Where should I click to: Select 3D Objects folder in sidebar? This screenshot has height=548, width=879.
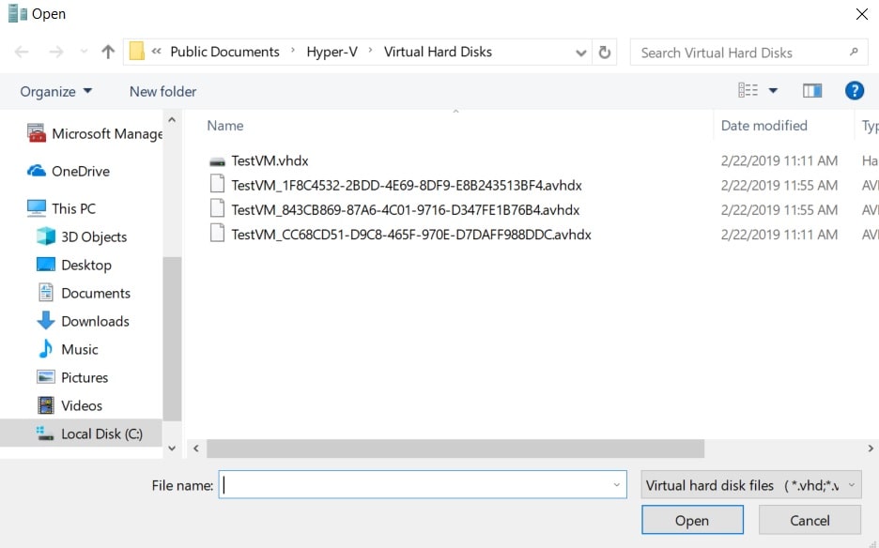(93, 236)
